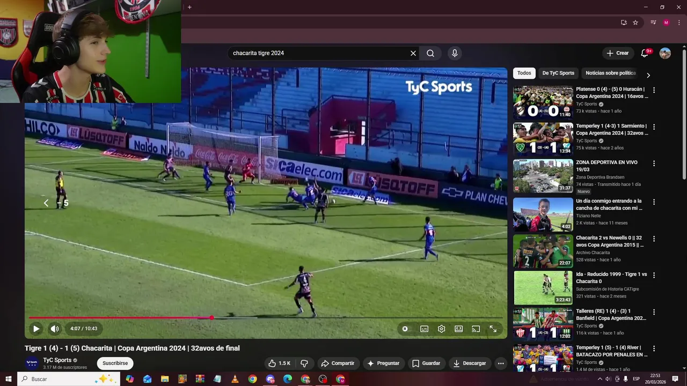Screen dimensions: 687x386
Task: Open the browser profile M icon
Action: pos(666,23)
